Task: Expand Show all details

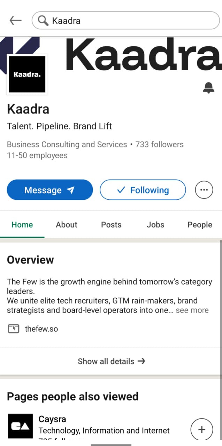Action: click(111, 361)
